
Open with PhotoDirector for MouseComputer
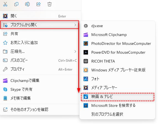(x=117, y=43)
